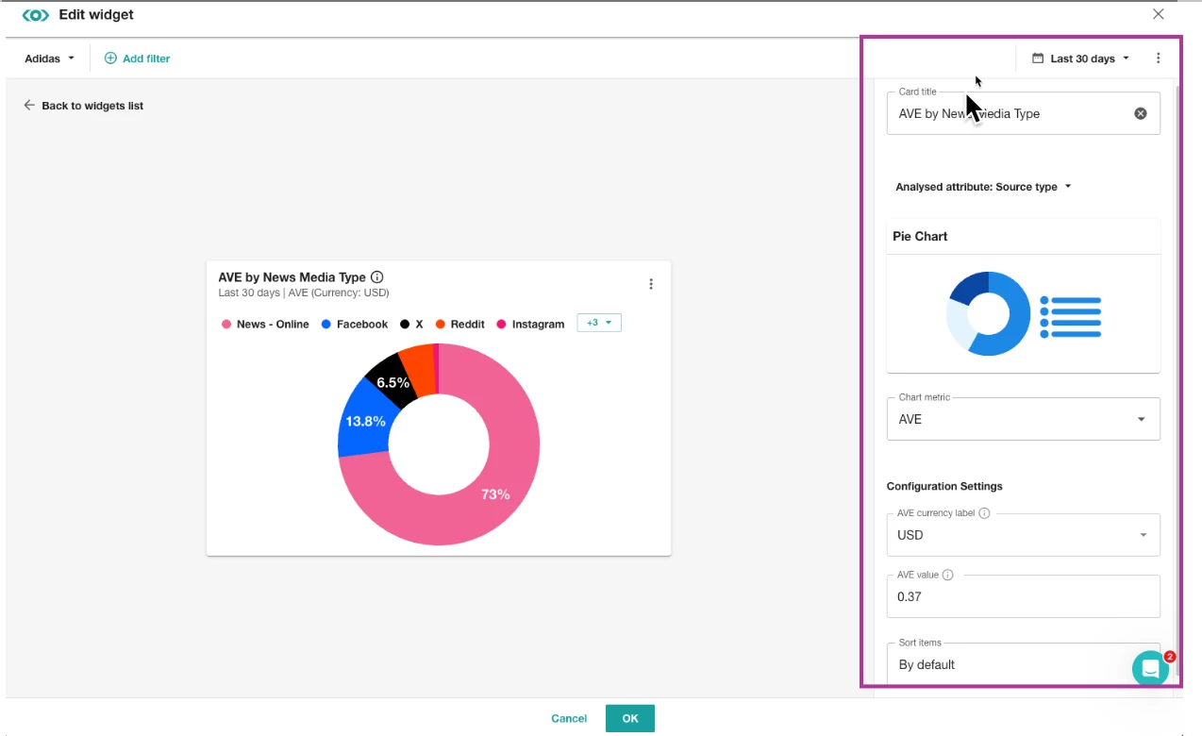Select the Pie Chart thumbnail
The width and height of the screenshot is (1202, 736).
(1023, 314)
